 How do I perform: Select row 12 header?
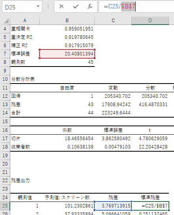[x=5, y=96]
